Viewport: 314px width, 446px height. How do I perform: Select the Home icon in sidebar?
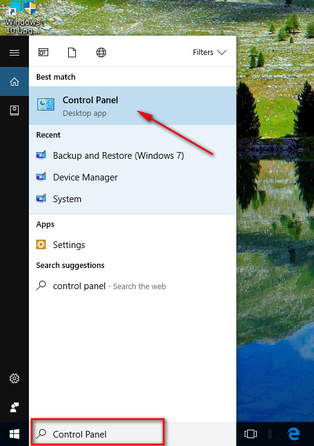tap(14, 81)
